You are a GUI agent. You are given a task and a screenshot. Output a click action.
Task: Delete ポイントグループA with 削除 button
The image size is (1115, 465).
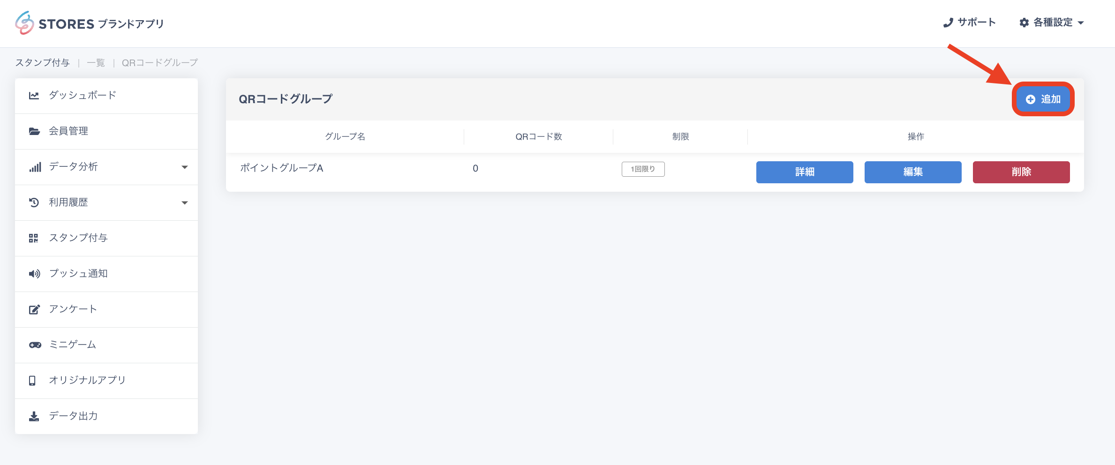coord(1021,172)
